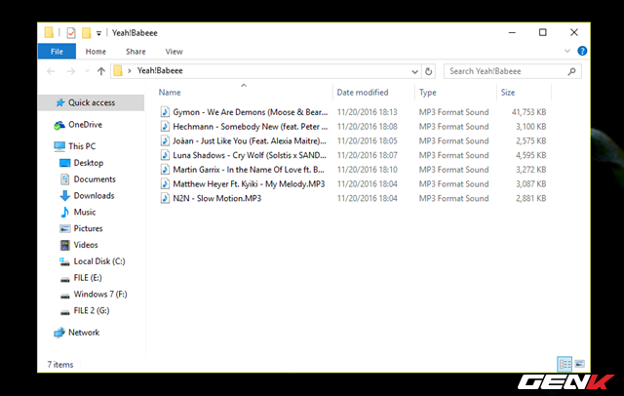Viewport: 624px width, 396px height.
Task: Click the search magnifier icon
Action: pos(572,71)
